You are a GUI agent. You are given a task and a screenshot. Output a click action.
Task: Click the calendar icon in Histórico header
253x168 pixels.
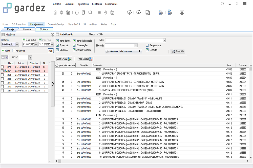pyautogui.click(x=3, y=35)
